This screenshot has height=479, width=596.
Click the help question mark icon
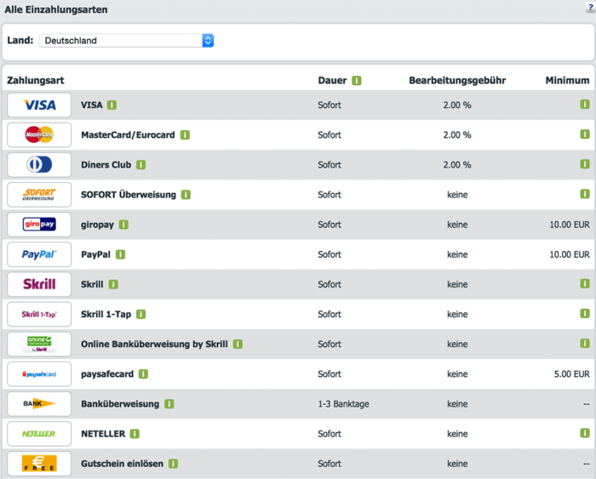pyautogui.click(x=590, y=7)
